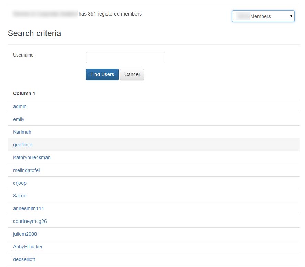Screen dimensions: 305x267
Task: Open the geeforce user link
Action: [x=22, y=145]
